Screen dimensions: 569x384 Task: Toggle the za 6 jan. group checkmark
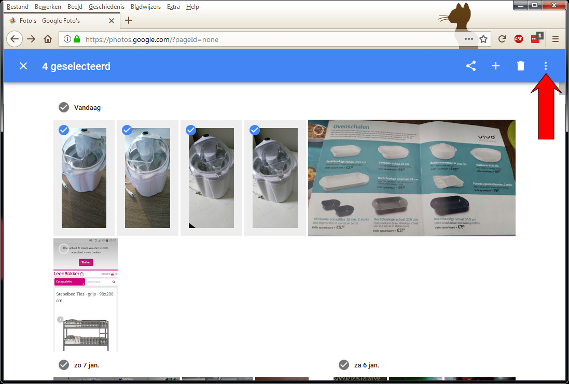click(x=344, y=365)
